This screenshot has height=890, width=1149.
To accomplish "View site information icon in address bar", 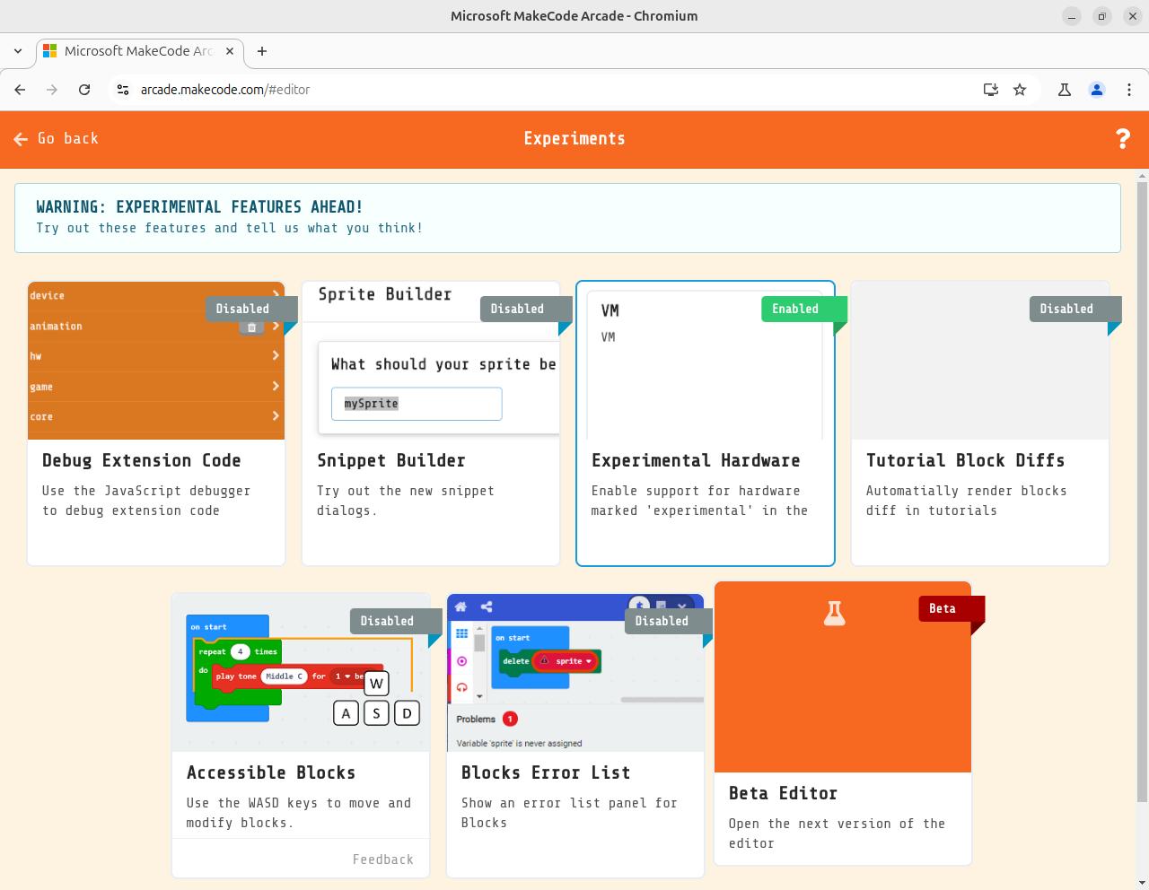I will (x=123, y=90).
